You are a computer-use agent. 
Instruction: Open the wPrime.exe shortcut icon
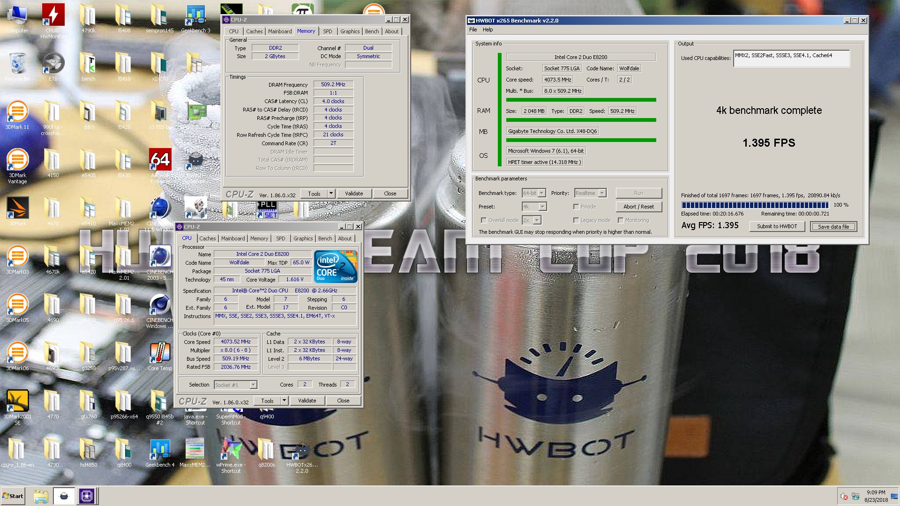pyautogui.click(x=231, y=455)
